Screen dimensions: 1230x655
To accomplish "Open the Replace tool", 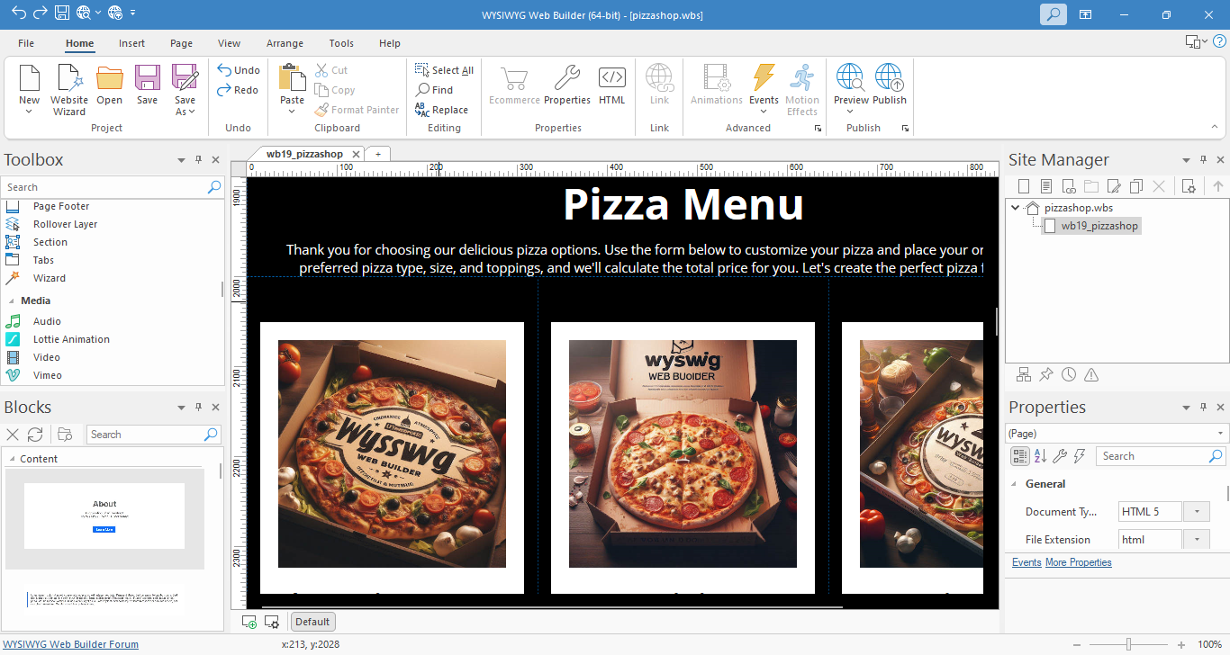I will (x=442, y=110).
